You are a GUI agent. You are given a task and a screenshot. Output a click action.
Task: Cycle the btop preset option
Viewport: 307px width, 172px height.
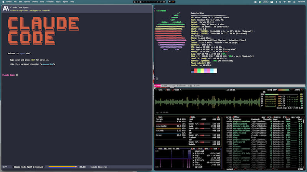[177, 90]
